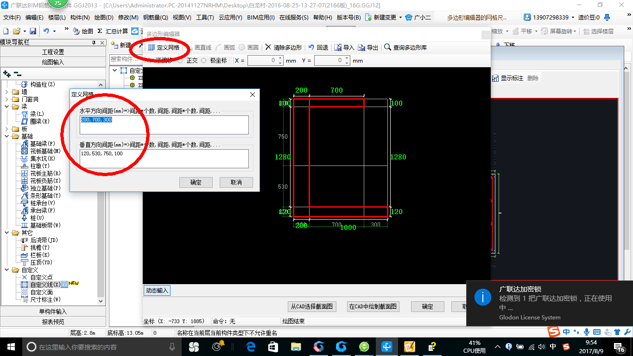Pin the 模块导航栏 panel with pushpin icon
The width and height of the screenshot is (633, 356).
coord(94,42)
